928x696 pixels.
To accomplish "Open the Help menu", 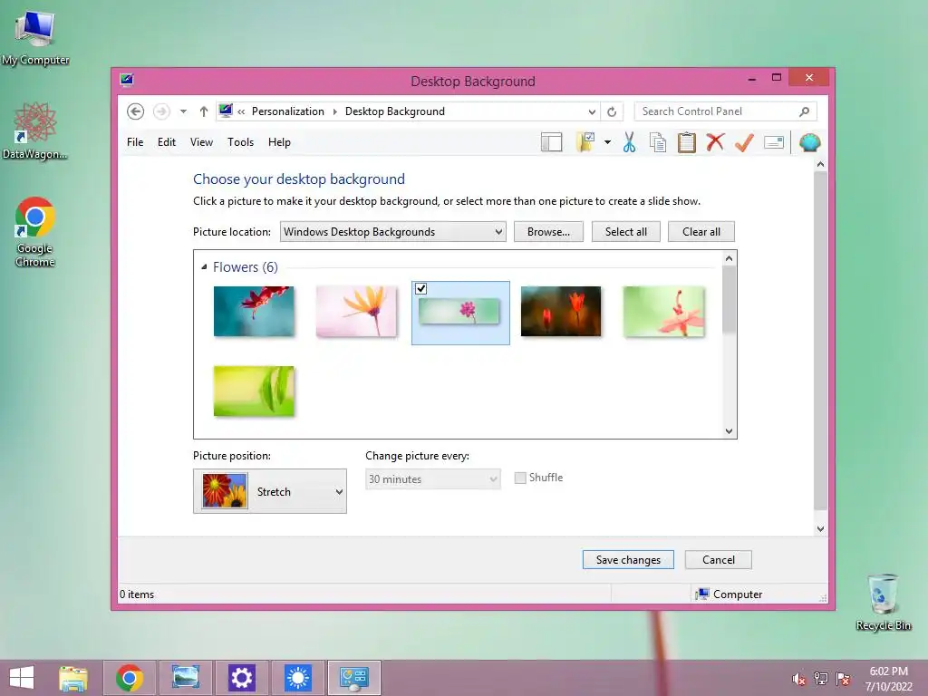I will coord(279,142).
